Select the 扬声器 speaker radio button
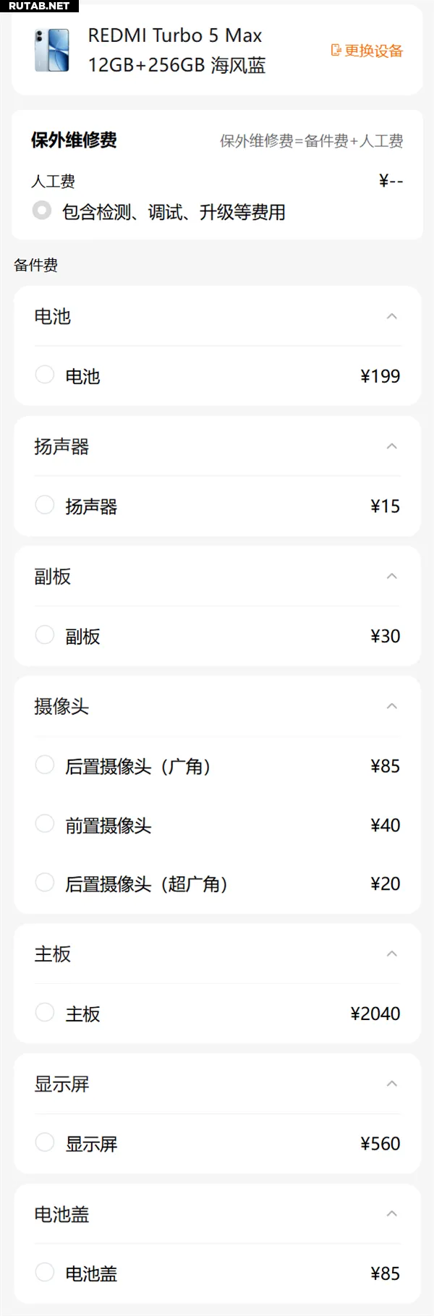This screenshot has height=1316, width=434. tap(45, 505)
